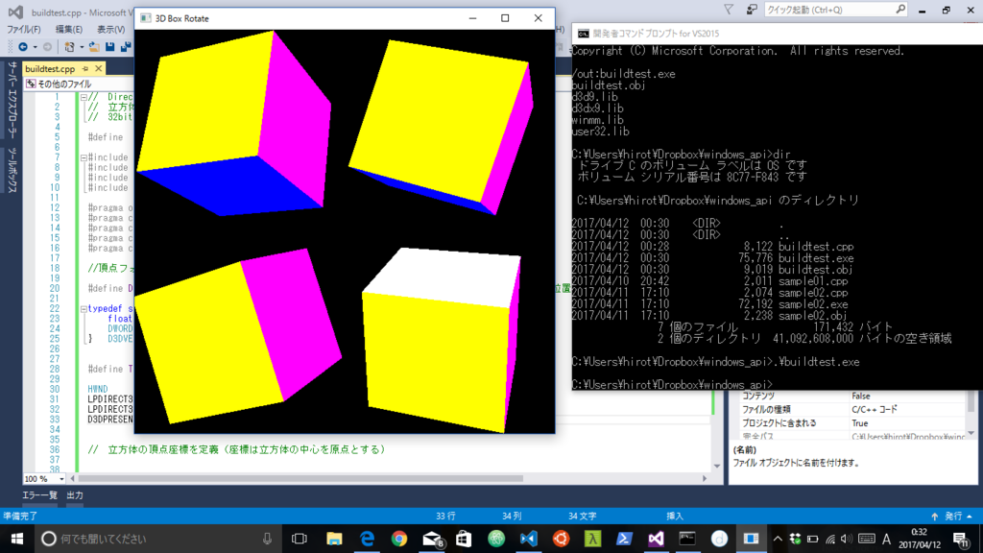This screenshot has height=553, width=983.
Task: Collapse the #include block at line 7
Action: (x=84, y=158)
